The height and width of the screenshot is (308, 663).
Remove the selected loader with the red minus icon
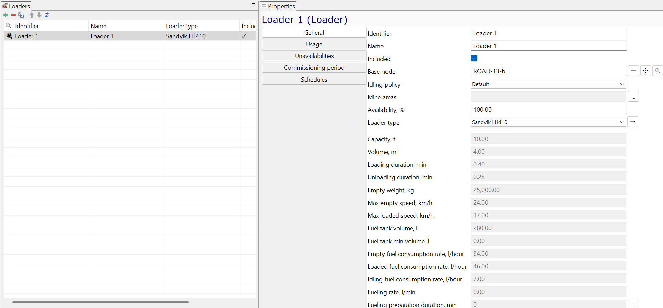[13, 15]
